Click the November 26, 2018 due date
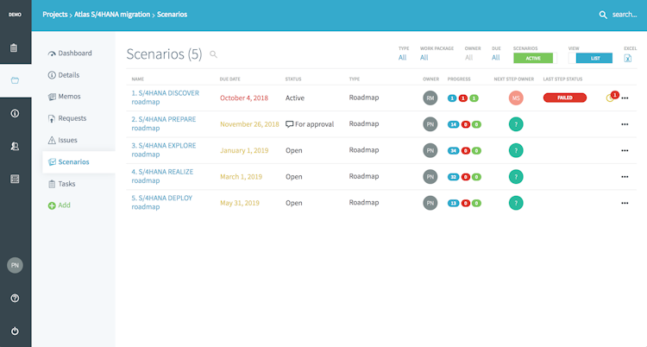647x347 pixels. tap(249, 124)
